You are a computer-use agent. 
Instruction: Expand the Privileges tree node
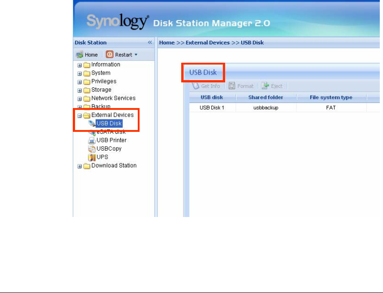click(79, 82)
